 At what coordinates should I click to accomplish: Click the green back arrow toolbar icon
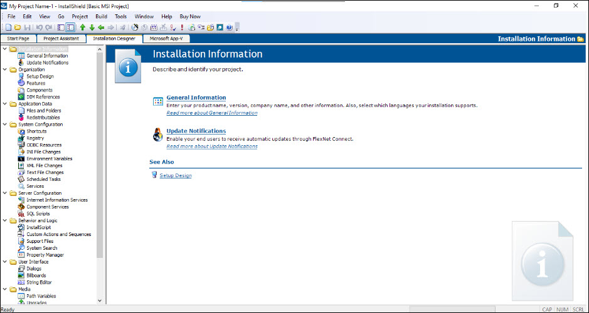coord(101,28)
